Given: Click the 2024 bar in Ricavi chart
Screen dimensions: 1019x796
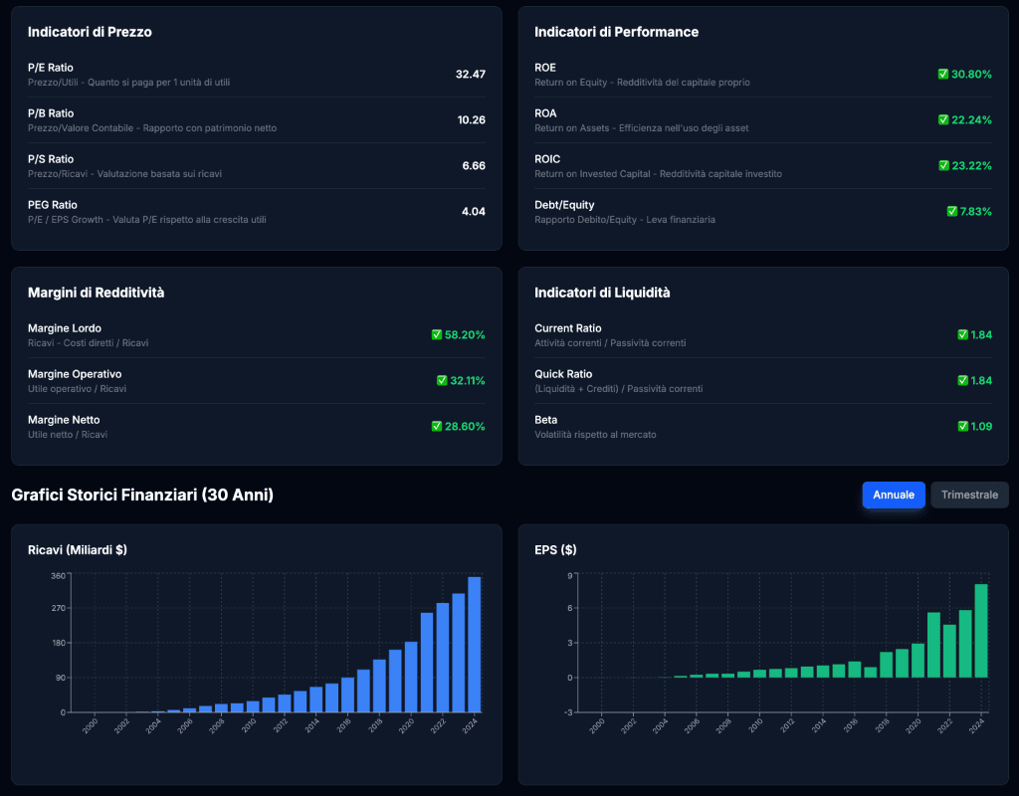Looking at the screenshot, I should tap(475, 645).
